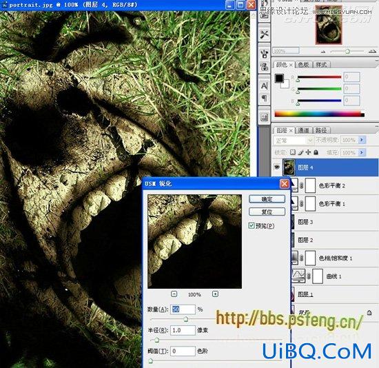Click the Navigator thumbnail preview

pyautogui.click(x=329, y=25)
